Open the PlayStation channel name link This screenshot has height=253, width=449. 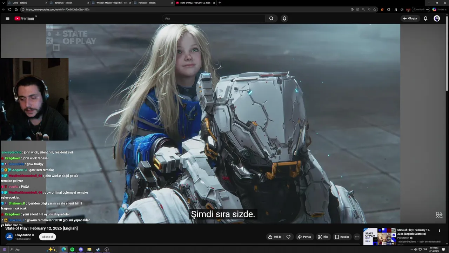click(x=23, y=235)
